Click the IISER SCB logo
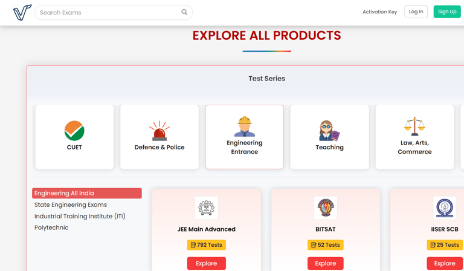Viewport: 464px width, 271px height. tap(445, 208)
